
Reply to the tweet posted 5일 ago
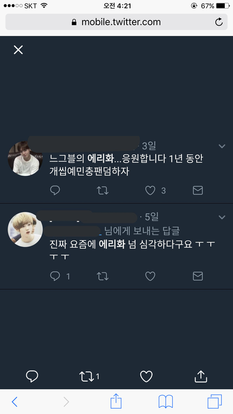pyautogui.click(x=55, y=276)
